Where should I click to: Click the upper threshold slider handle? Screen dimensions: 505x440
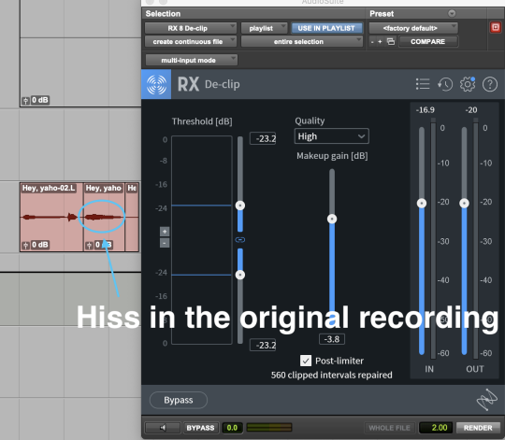[x=240, y=206]
